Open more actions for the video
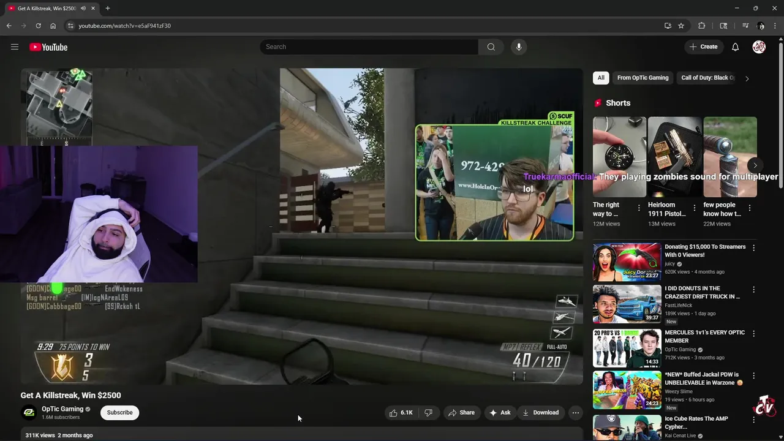 pos(575,413)
